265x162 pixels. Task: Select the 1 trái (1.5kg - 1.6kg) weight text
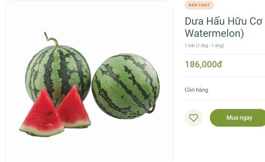coord(204,46)
